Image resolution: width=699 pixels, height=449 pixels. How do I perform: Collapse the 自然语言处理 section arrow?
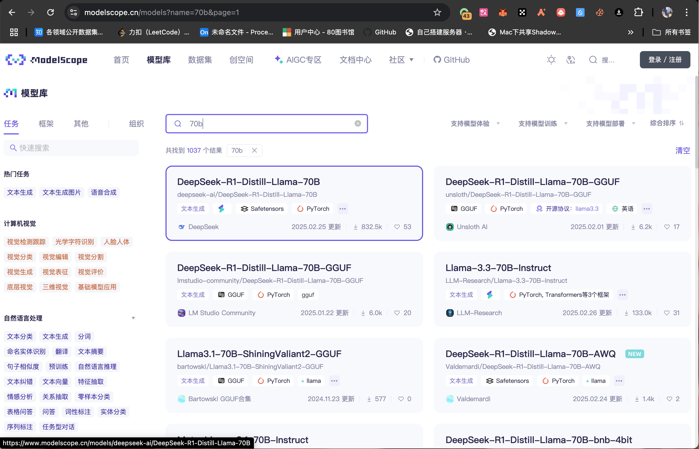tap(133, 318)
